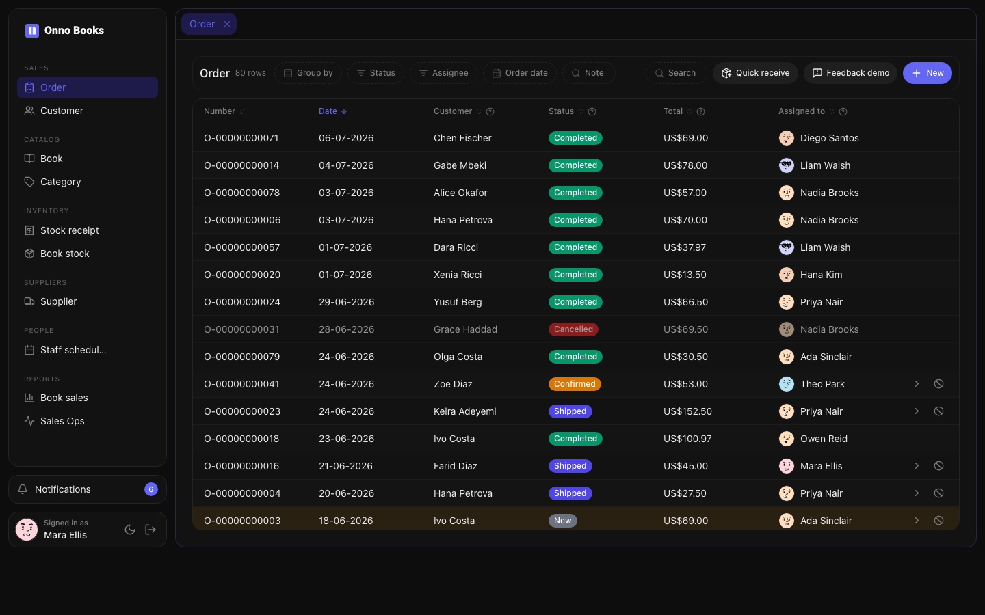Click the New status badge

[x=563, y=521]
